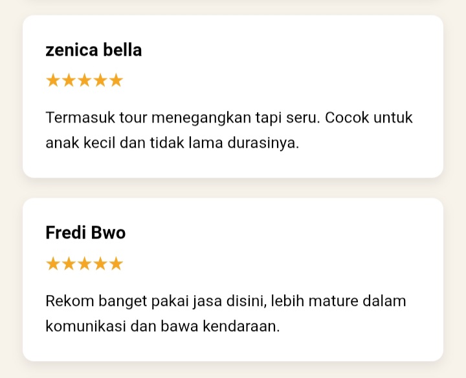
Task: Click fourth star in Fredi Bwo's rating
Action: point(100,264)
